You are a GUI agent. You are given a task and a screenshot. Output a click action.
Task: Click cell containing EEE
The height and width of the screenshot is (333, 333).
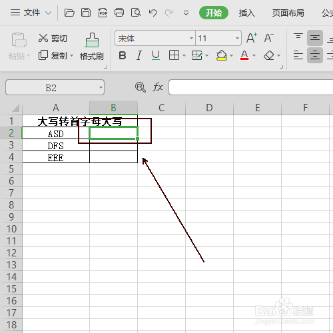click(56, 157)
